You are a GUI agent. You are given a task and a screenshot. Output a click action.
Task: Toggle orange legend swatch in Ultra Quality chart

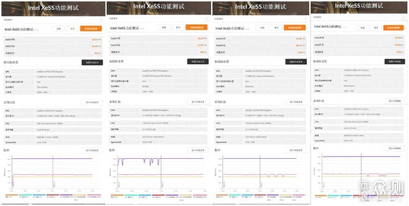(x=12, y=195)
